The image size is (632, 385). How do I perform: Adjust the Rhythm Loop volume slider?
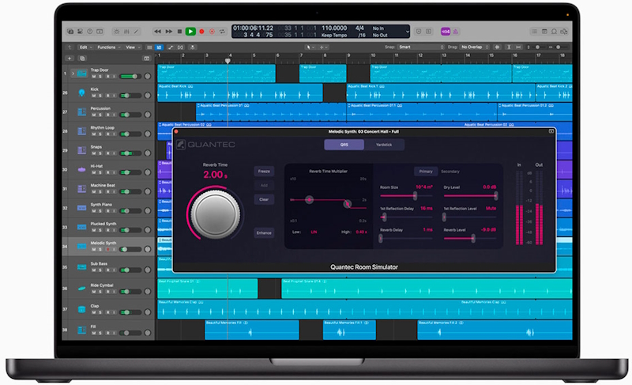[130, 134]
